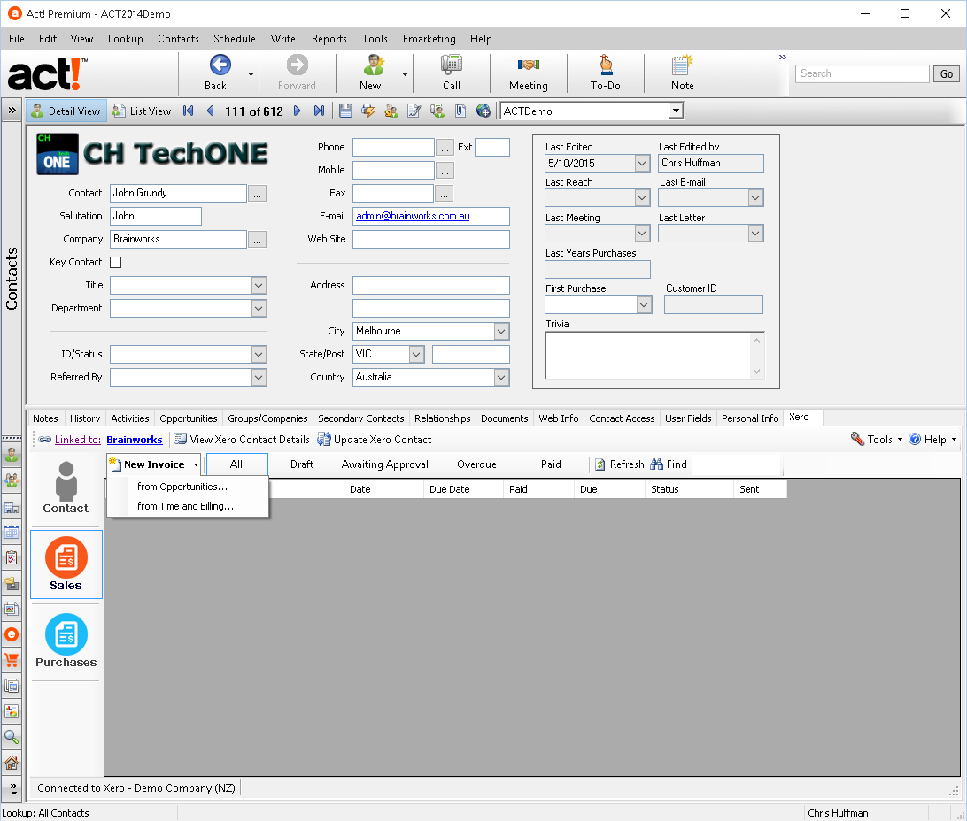
Task: Toggle the Key Contact checkbox
Action: click(115, 263)
